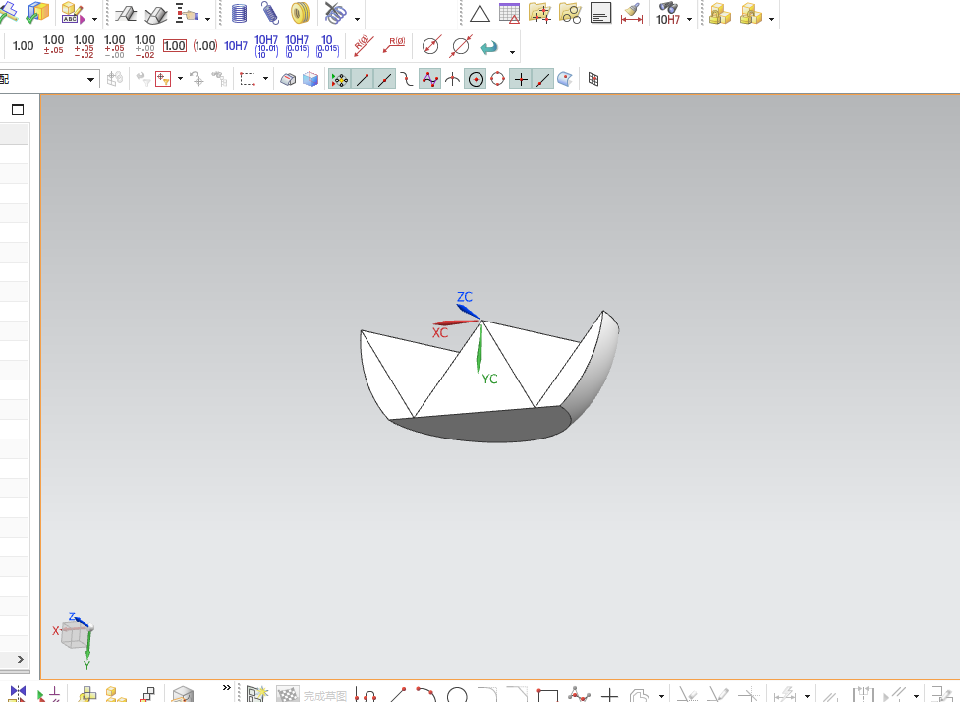The width and height of the screenshot is (960, 702).
Task: Choose the plain 10H7 fit tolerance style
Action: [236, 46]
